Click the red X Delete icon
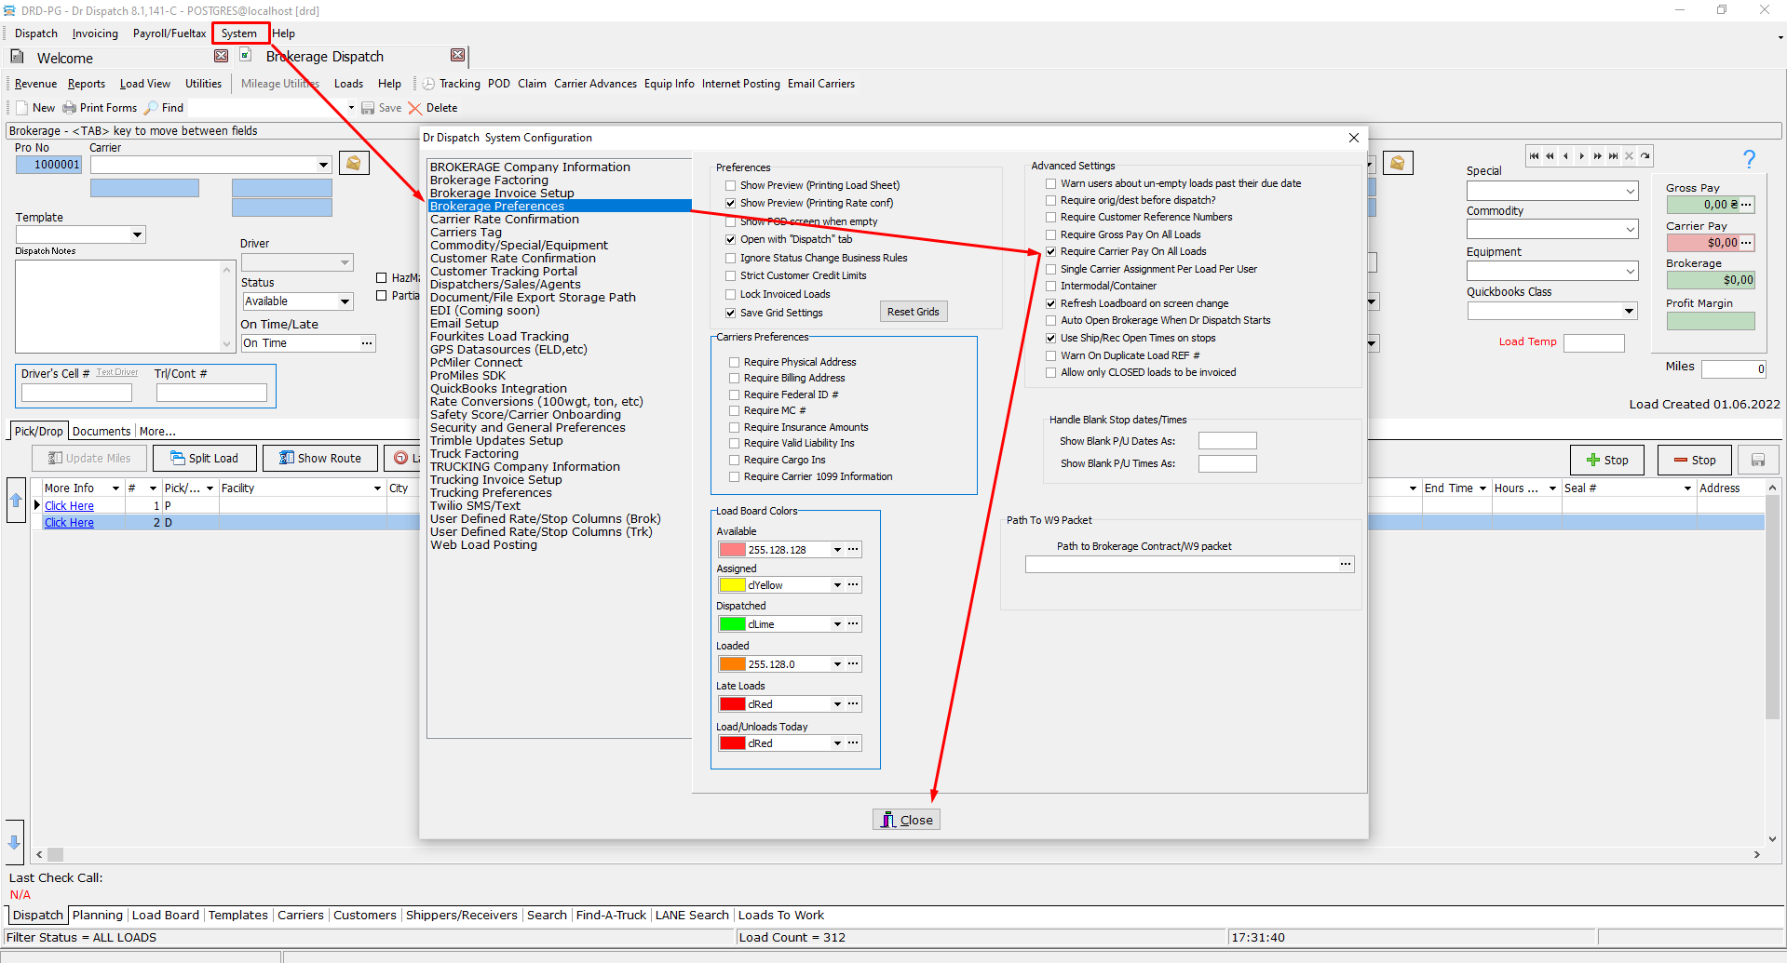1787x963 pixels. (x=415, y=108)
